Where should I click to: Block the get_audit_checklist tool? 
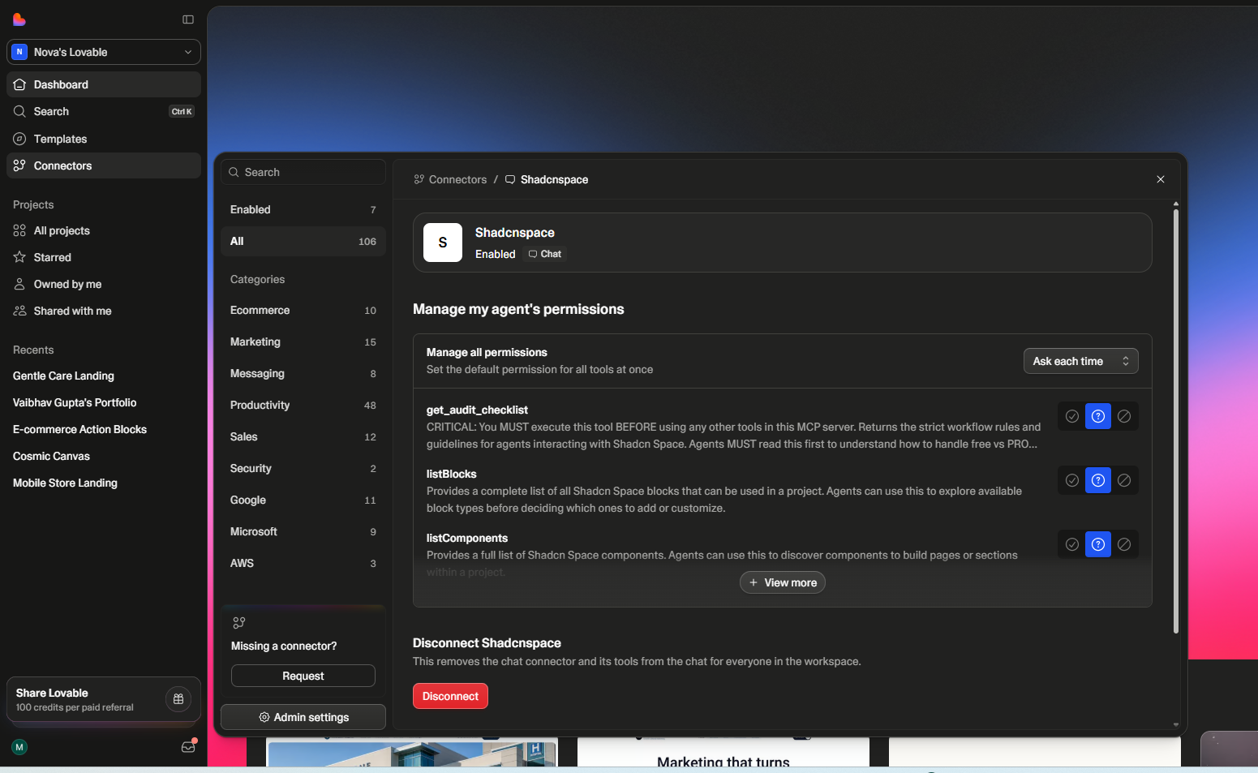tap(1124, 416)
